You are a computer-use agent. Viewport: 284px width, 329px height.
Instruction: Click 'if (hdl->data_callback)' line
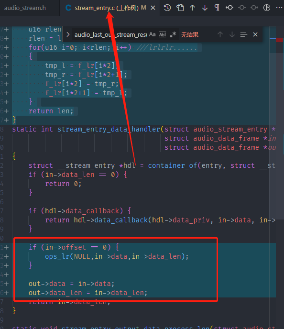tap(80, 211)
